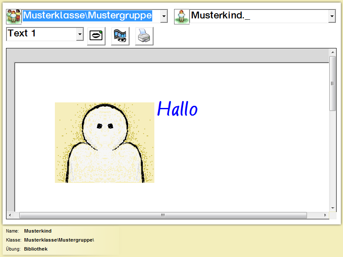Click the vertical scrollbar up arrow
343x257 pixels.
pos(332,52)
